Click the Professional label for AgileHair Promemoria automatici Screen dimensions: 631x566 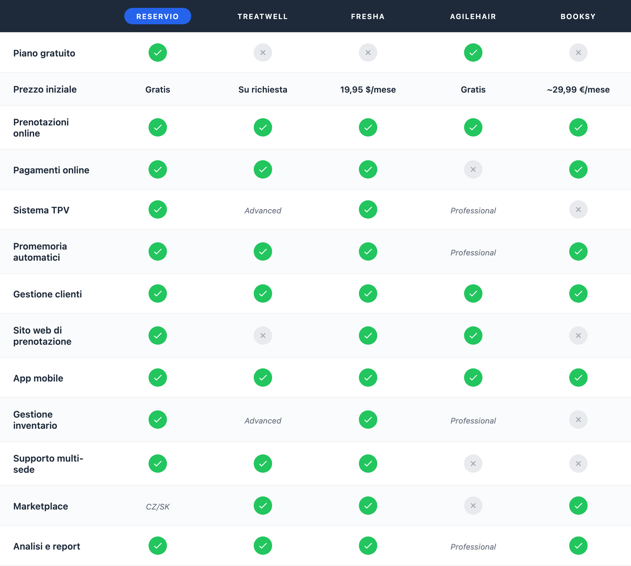[473, 252]
